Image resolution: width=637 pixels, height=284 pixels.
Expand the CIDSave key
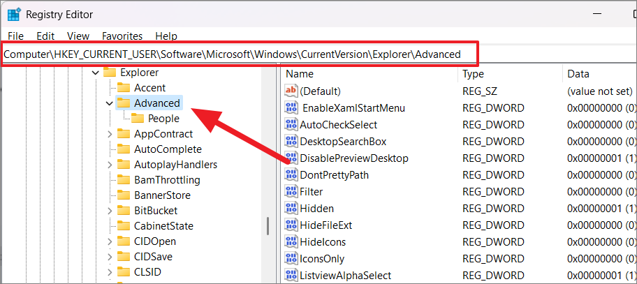[x=109, y=257]
